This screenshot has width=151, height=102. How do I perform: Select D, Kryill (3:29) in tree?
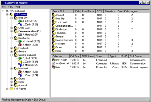[30, 58]
